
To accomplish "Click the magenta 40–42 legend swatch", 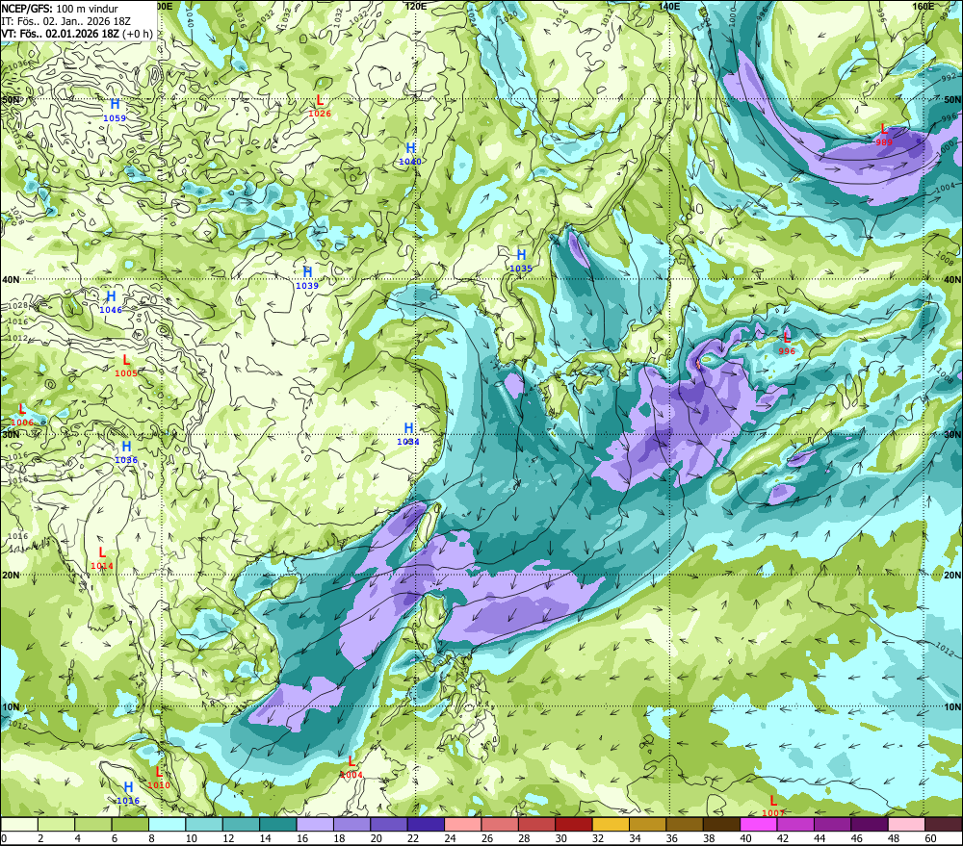I will point(759,824).
